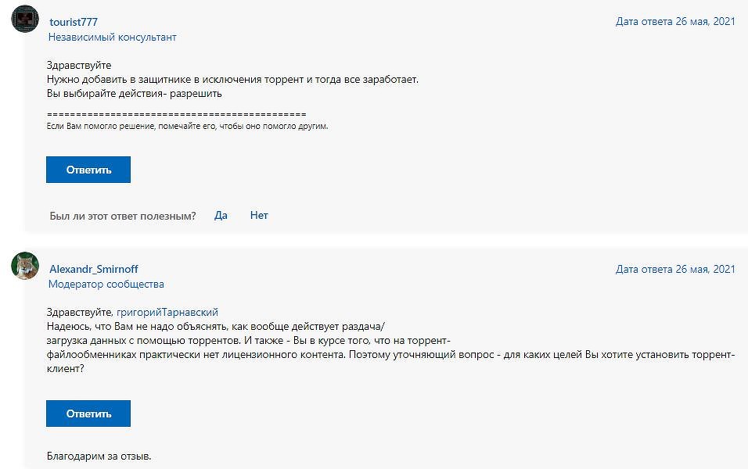
Task: Click the "Здравствуйте" greeting in tourist777's post
Action: click(x=79, y=66)
